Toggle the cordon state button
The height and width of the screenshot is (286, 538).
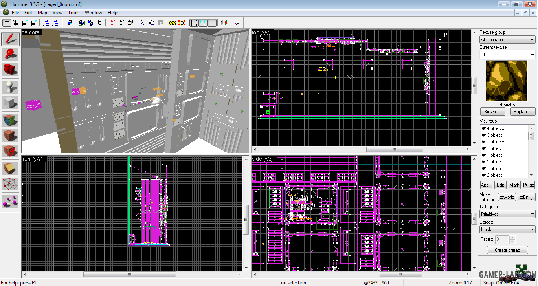[x=173, y=23]
